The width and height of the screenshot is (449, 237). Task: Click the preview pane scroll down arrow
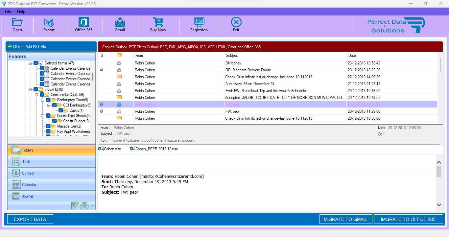point(439,205)
